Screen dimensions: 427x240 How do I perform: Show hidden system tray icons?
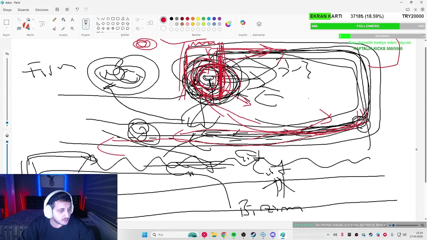click(x=328, y=235)
